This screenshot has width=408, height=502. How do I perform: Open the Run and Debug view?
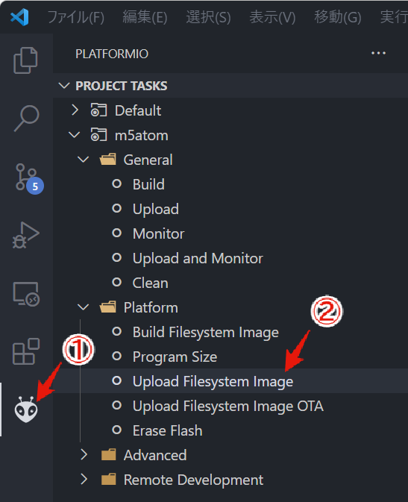coord(25,235)
